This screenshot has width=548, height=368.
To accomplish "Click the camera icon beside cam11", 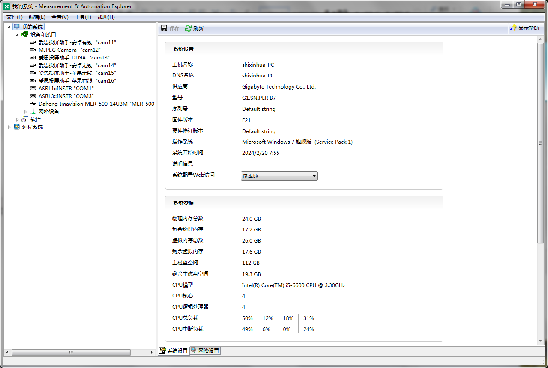I will tap(33, 42).
